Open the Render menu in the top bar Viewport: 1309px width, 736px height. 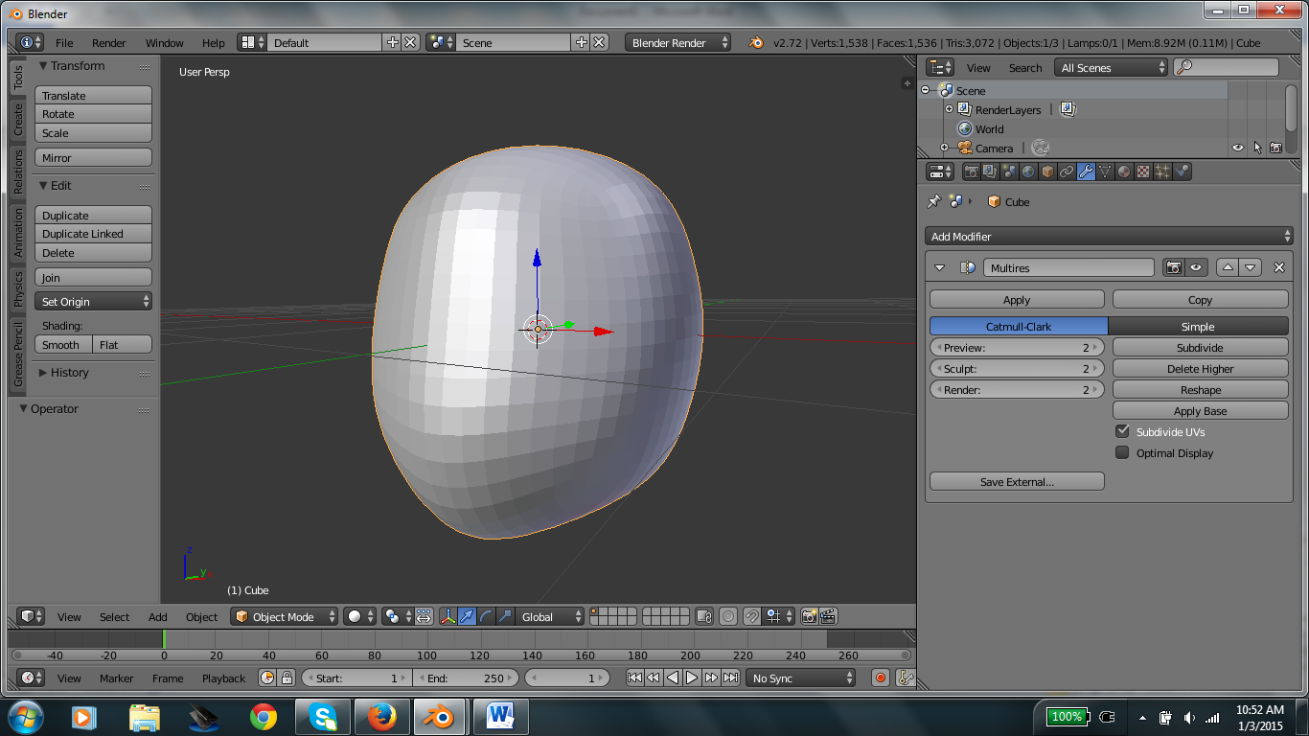pyautogui.click(x=108, y=42)
